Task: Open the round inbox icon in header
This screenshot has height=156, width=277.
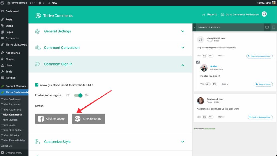Action: 264,14
